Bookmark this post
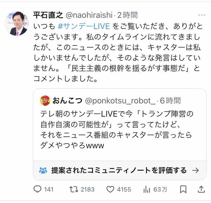 (183, 189)
